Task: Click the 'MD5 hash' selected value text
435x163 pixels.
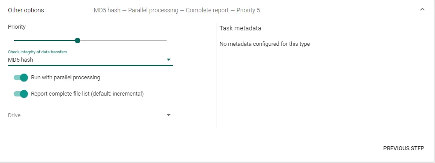Action: [x=21, y=59]
